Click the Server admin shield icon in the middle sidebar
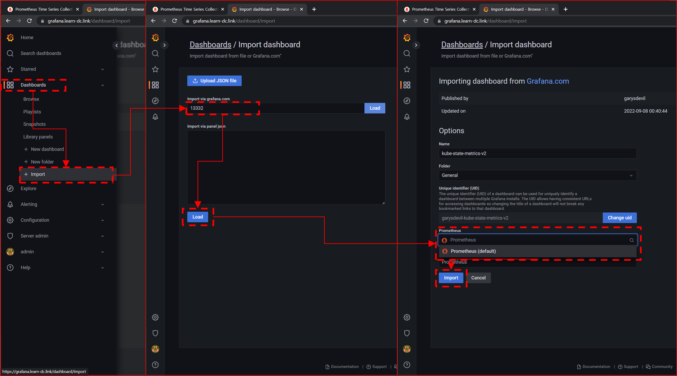 pos(155,333)
